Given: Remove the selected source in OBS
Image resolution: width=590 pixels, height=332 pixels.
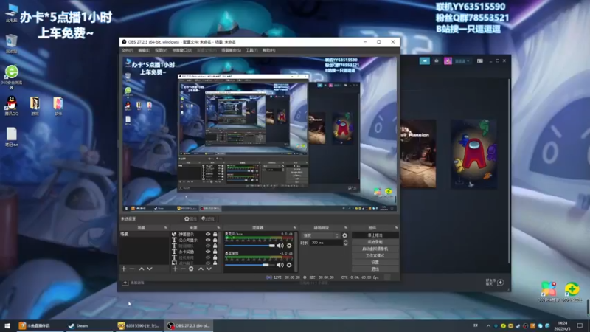Looking at the screenshot, I should tap(183, 269).
